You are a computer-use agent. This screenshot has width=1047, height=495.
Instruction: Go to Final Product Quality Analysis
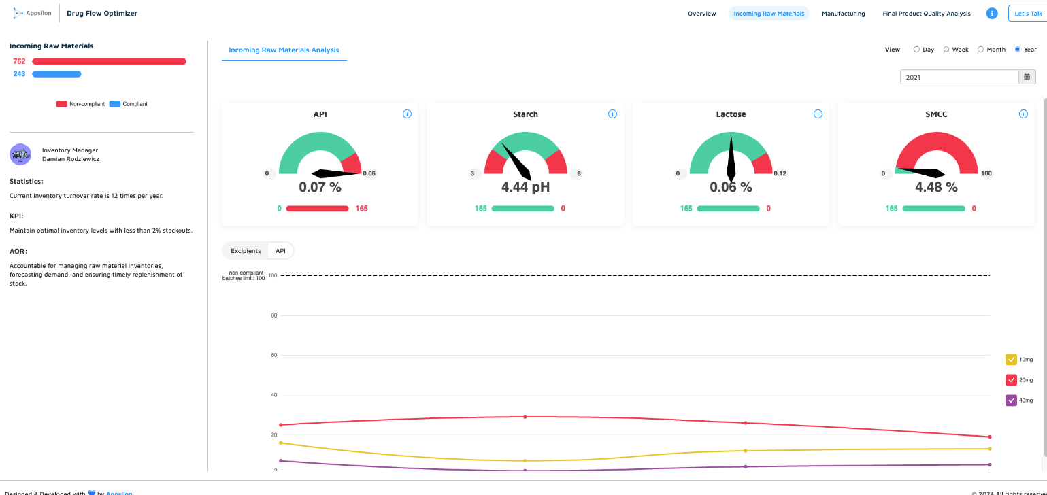coord(926,14)
